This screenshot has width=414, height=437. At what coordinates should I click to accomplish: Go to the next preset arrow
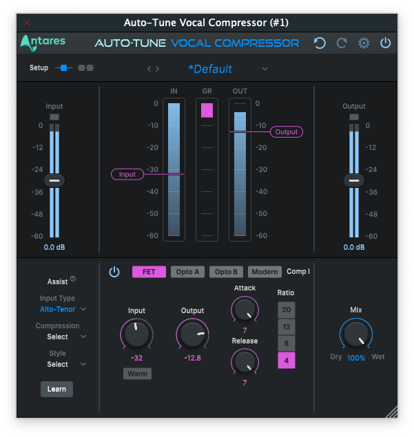tap(157, 69)
